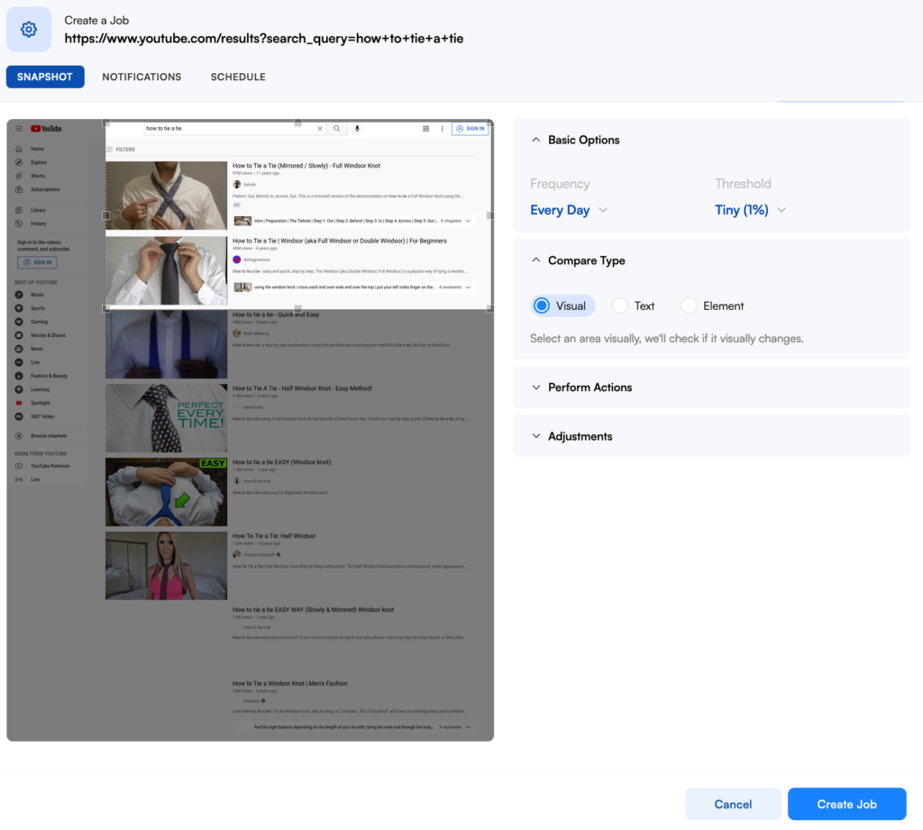Select the Element compare type radio
The width and height of the screenshot is (923, 830).
689,306
